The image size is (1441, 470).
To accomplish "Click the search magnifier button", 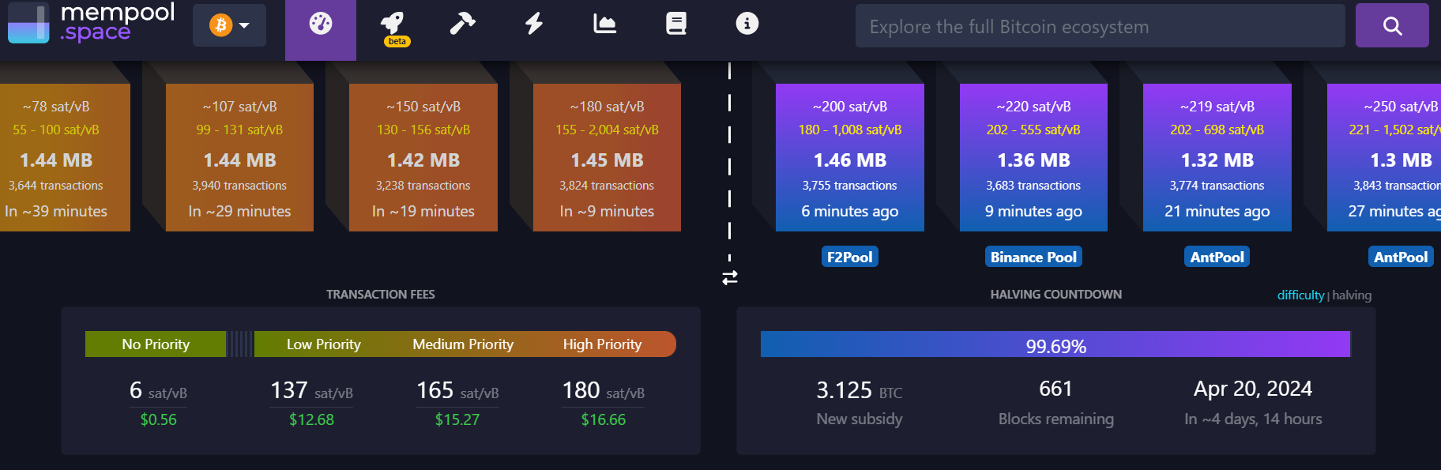I will click(1391, 26).
